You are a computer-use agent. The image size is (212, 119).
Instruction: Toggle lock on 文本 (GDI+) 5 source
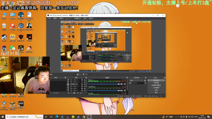[85, 80]
